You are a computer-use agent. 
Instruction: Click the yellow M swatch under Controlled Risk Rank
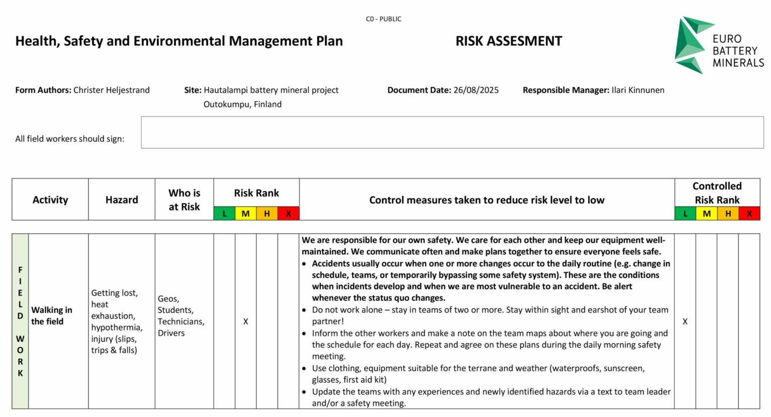pos(707,213)
